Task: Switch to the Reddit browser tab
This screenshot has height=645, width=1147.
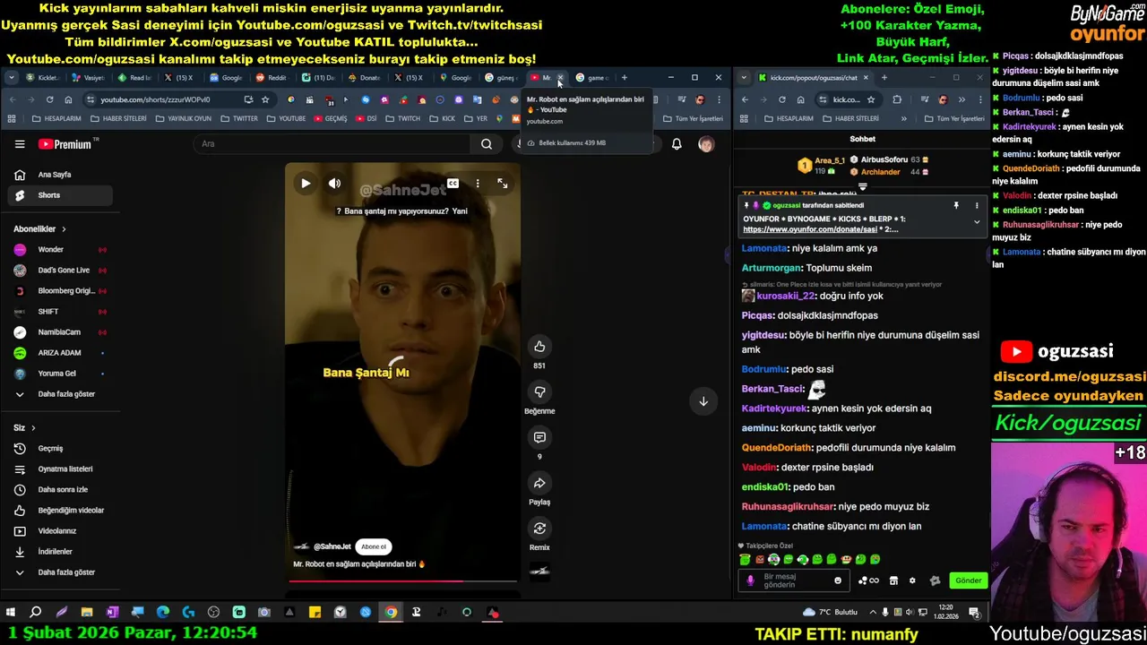Action: click(272, 78)
